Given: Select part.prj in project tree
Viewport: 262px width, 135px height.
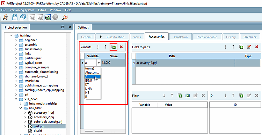Looking at the screenshot, I should click(38, 126).
